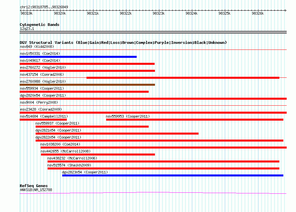Click the RefSeq Genes track title

[x=34, y=186]
